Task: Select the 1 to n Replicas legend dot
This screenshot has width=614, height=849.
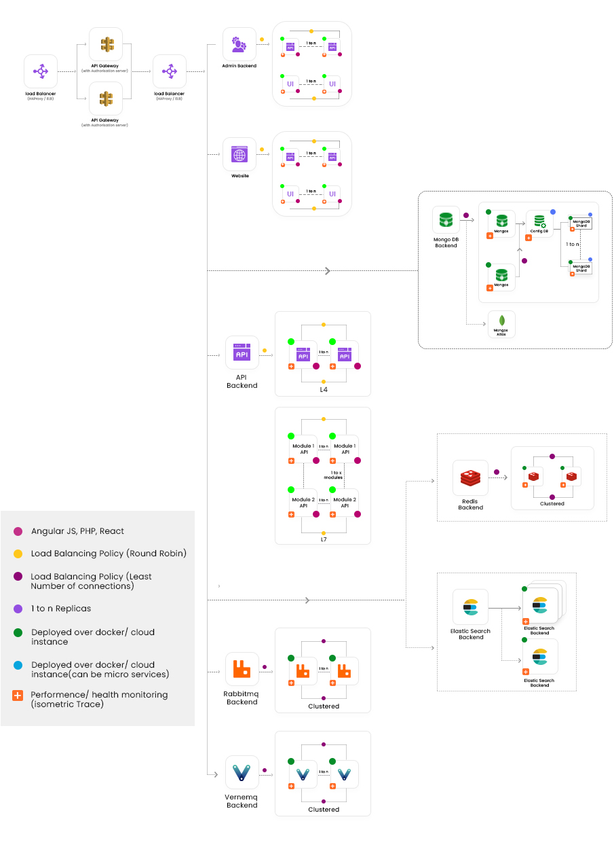Action: click(x=18, y=609)
